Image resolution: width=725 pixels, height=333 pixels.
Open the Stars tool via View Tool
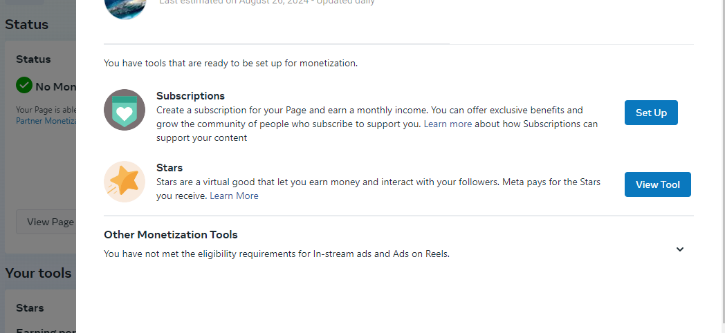tap(657, 184)
